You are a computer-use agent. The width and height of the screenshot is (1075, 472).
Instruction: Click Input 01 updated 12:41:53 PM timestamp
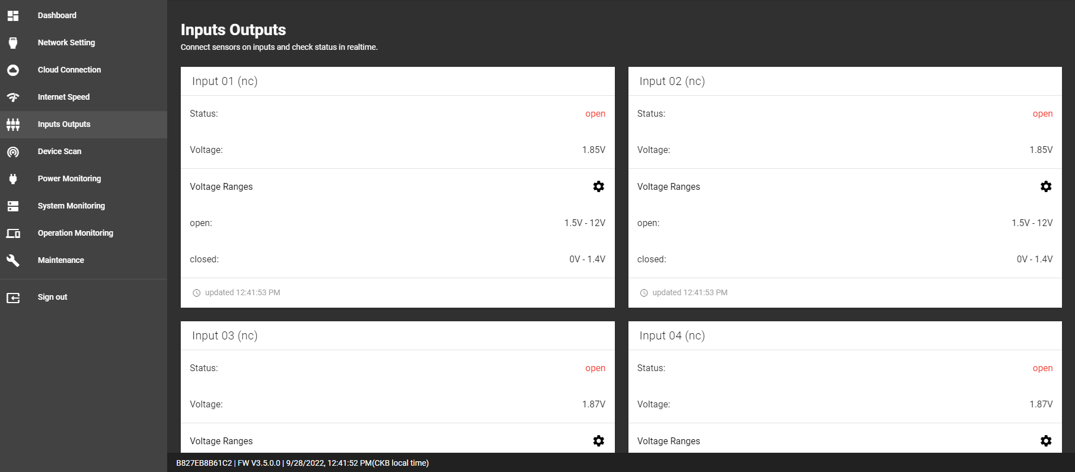pos(243,293)
